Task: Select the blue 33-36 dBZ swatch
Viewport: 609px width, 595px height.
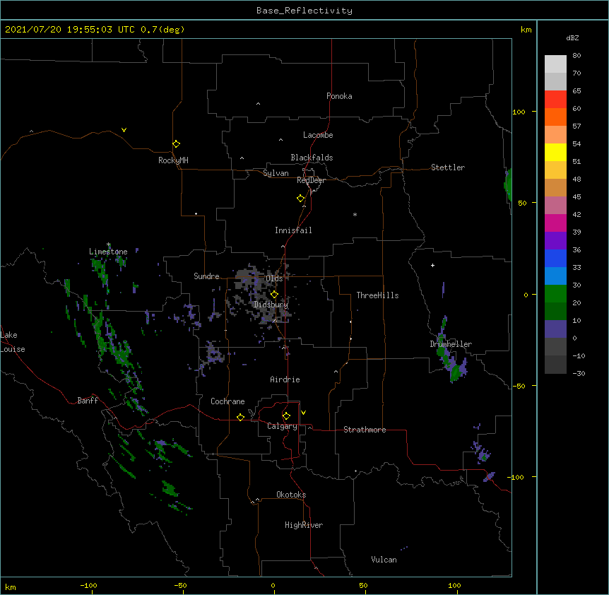Action: pos(555,258)
